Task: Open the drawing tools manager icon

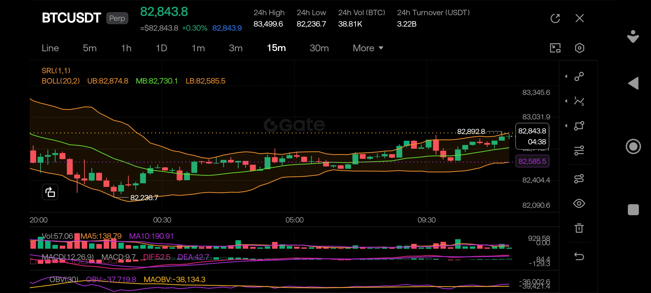Action: tap(579, 179)
